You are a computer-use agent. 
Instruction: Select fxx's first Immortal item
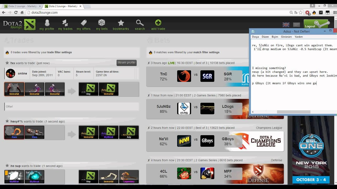(x=14, y=89)
